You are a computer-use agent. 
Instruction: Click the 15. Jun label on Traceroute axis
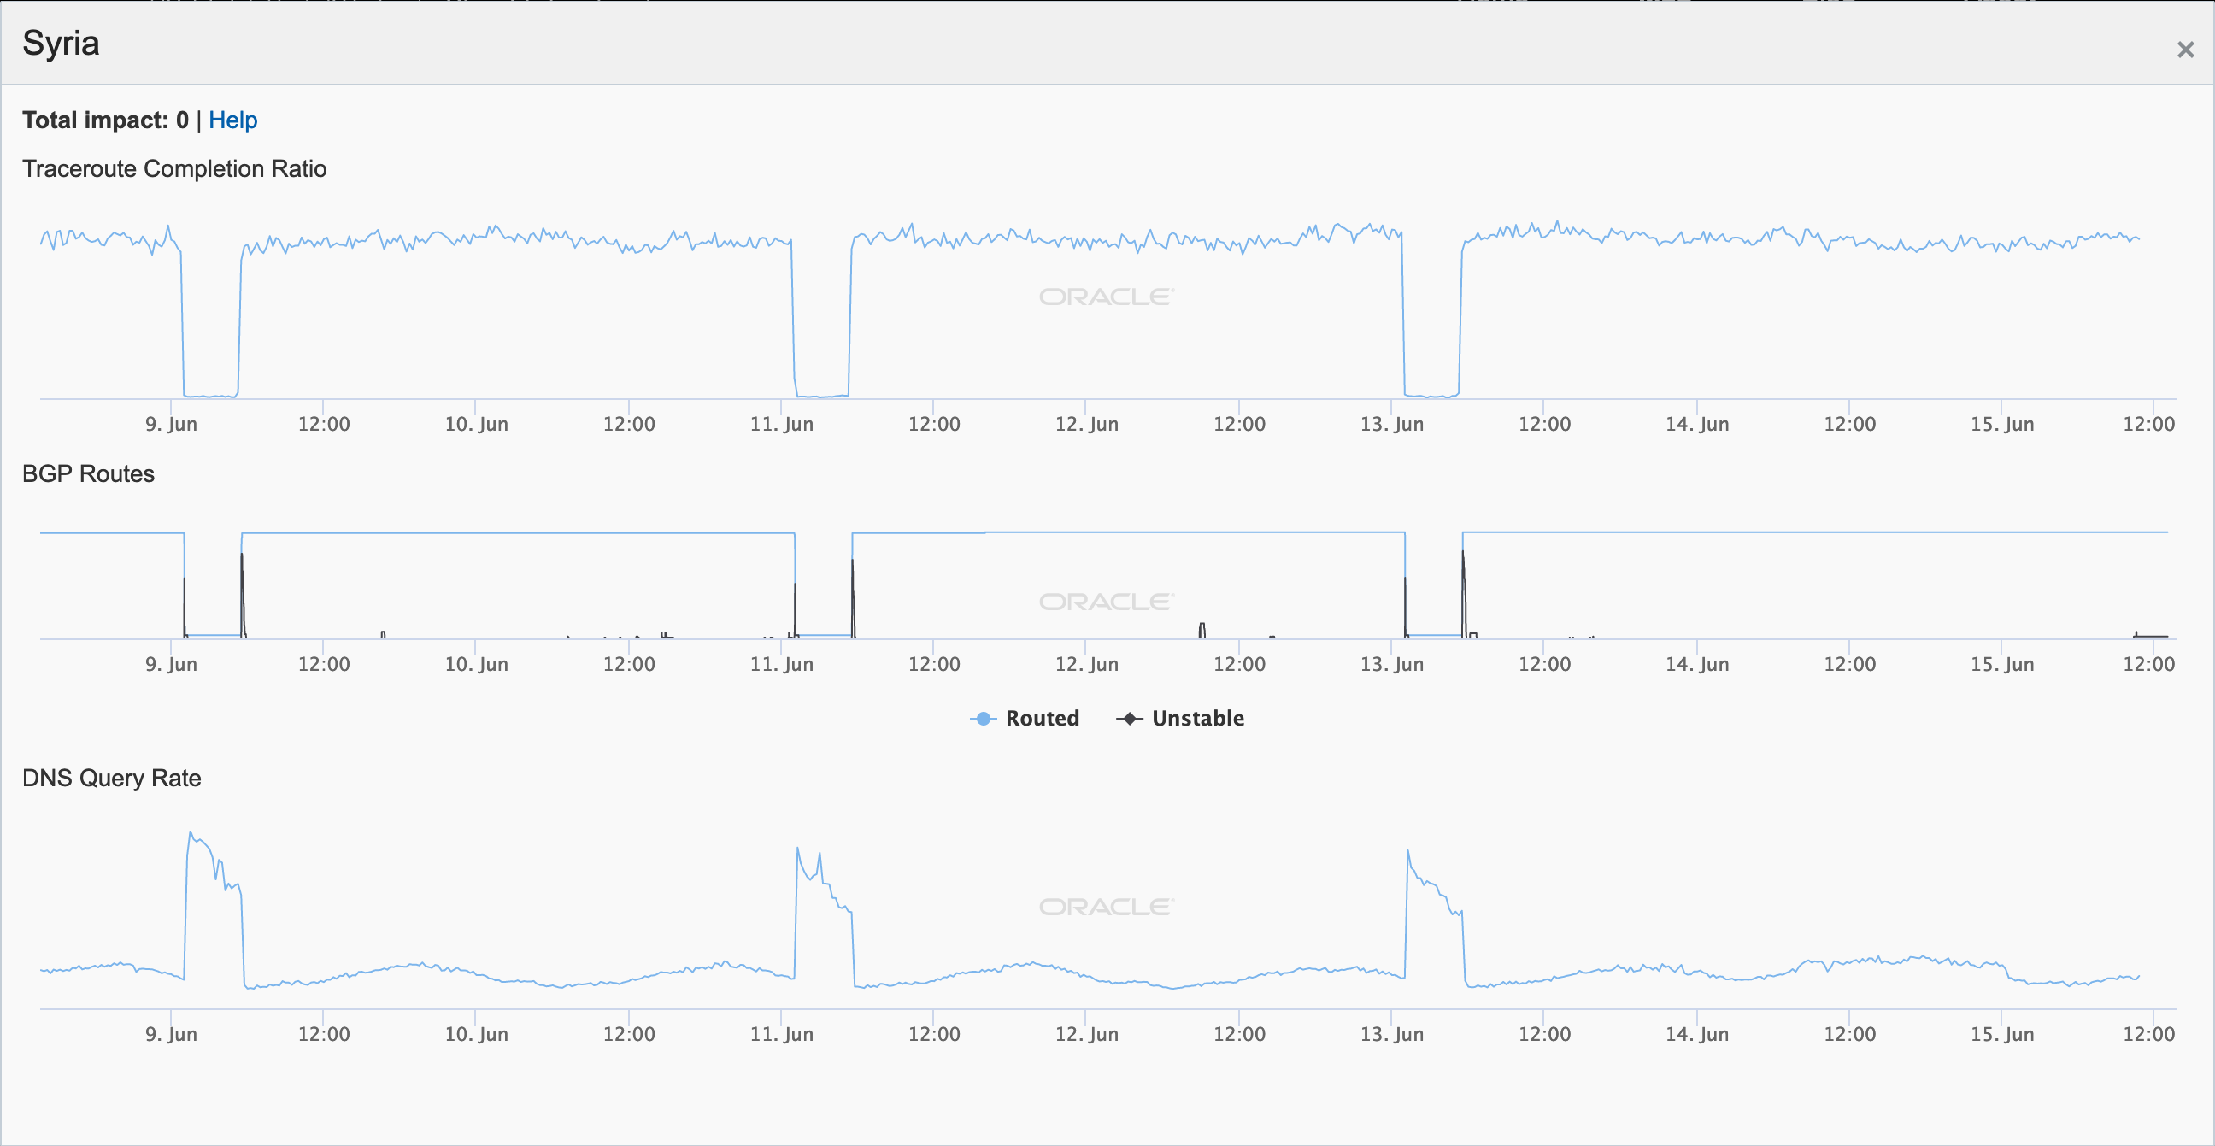point(2001,424)
